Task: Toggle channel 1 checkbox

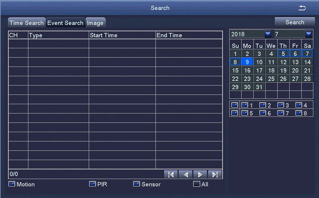Action: pyautogui.click(x=245, y=105)
